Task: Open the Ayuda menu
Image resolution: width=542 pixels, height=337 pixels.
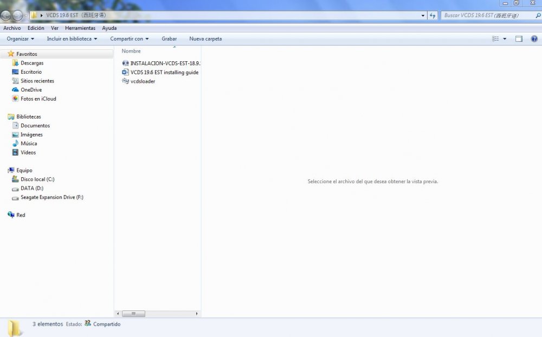Action: click(x=109, y=28)
